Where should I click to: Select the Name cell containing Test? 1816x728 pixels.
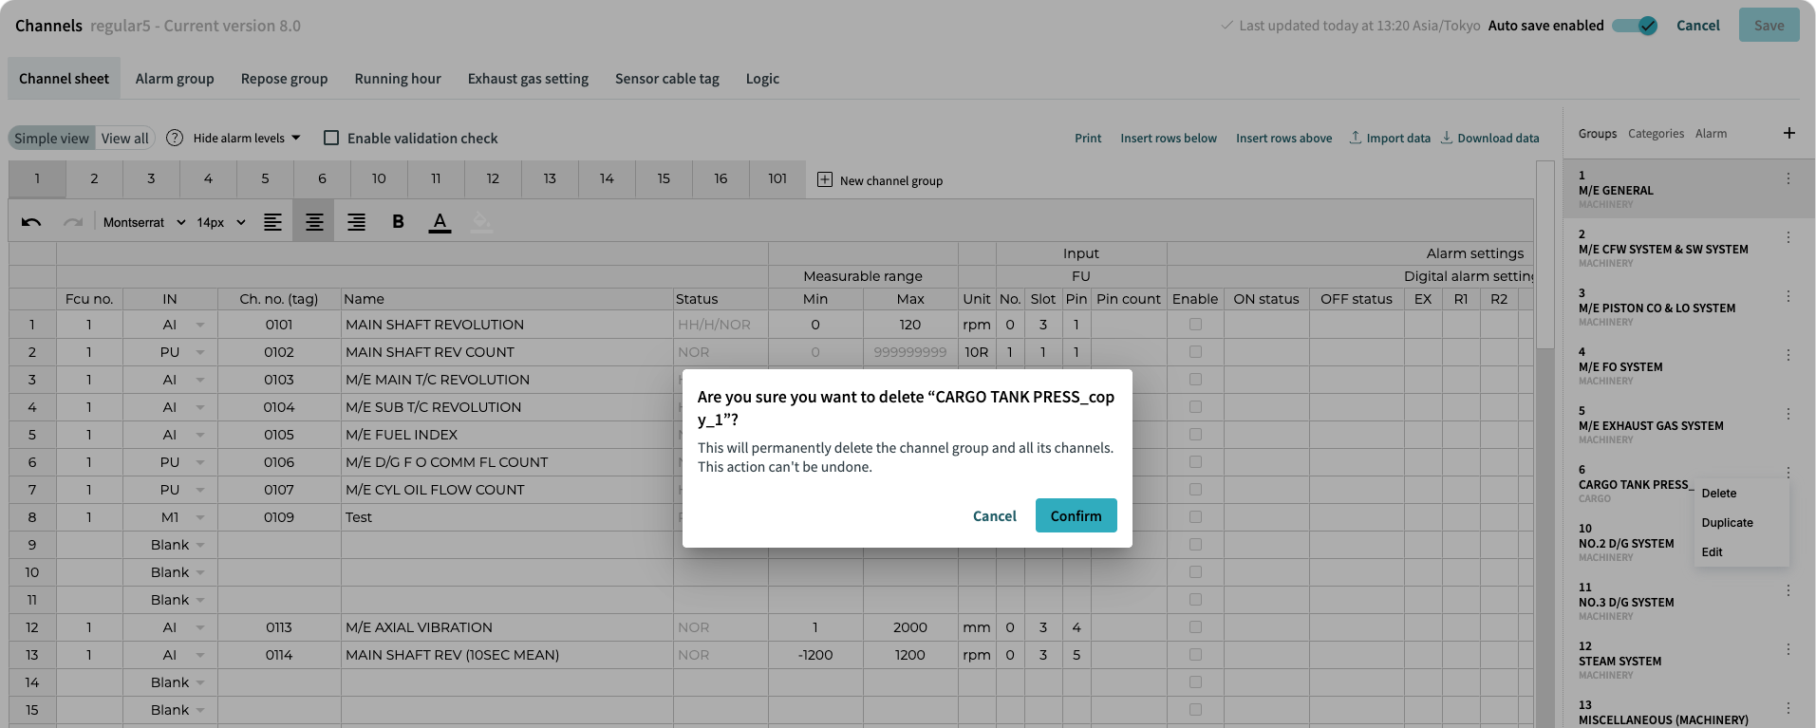507,517
